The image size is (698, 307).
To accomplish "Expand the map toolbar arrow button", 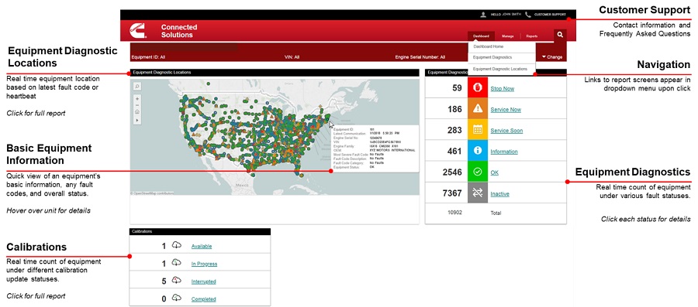I will (x=137, y=120).
